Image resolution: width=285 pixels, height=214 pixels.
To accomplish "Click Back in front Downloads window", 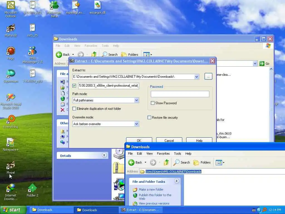I will click(x=135, y=162).
